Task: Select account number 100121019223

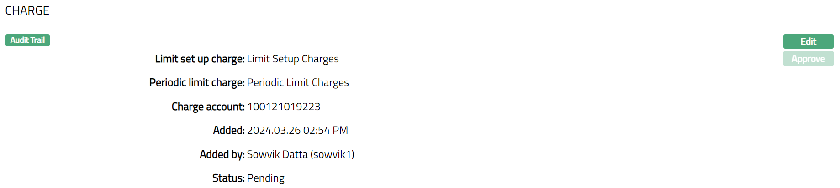Action: (x=284, y=107)
